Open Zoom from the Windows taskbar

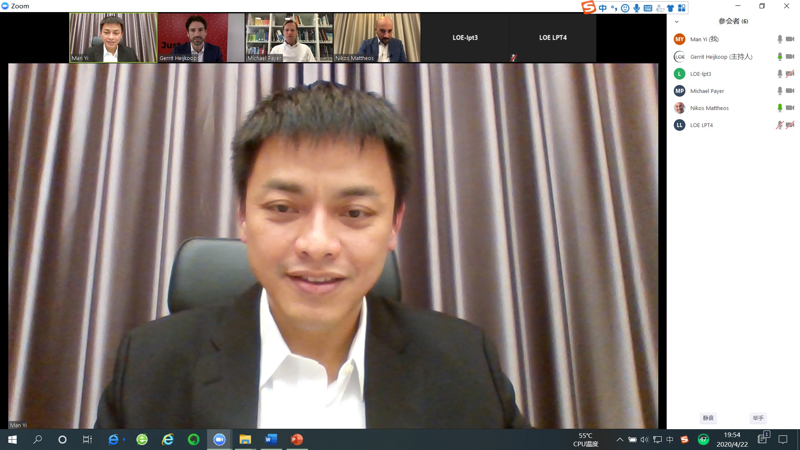(x=219, y=440)
